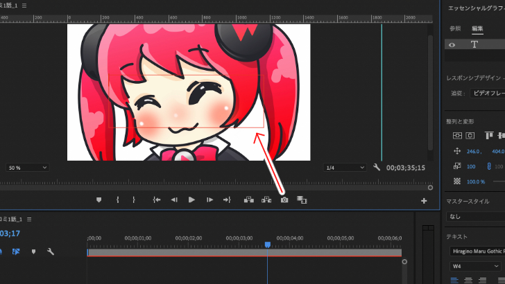Switch to the 編集 tab
The height and width of the screenshot is (284, 505).
[477, 28]
